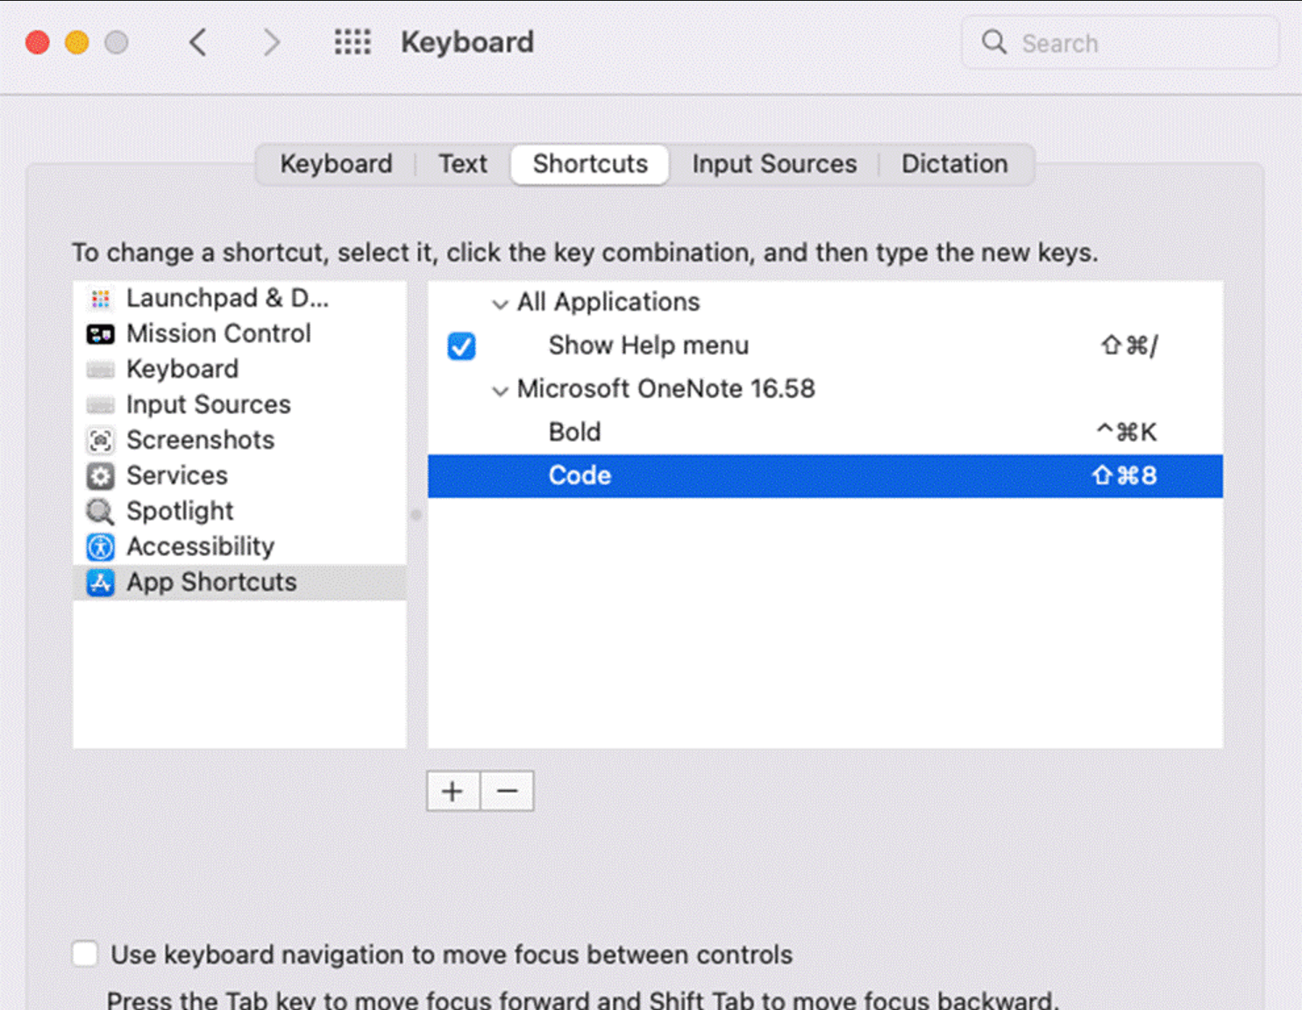Select Mission Control label in sidebar
Viewport: 1302px width, 1010px height.
point(218,334)
